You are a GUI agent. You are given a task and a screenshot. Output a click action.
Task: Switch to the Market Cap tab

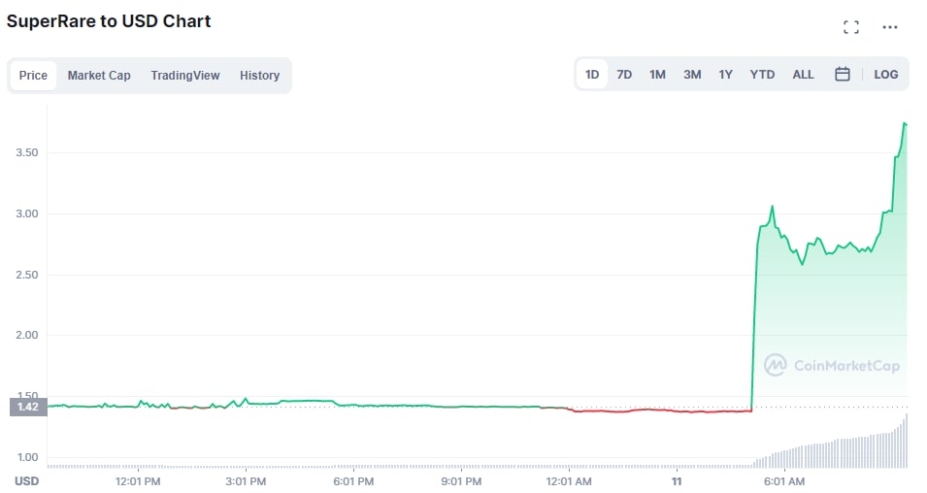99,75
